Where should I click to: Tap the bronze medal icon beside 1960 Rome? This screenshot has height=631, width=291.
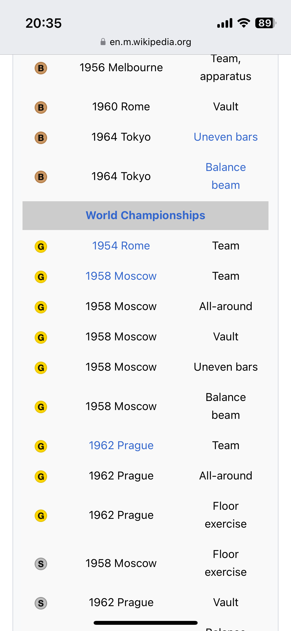41,107
